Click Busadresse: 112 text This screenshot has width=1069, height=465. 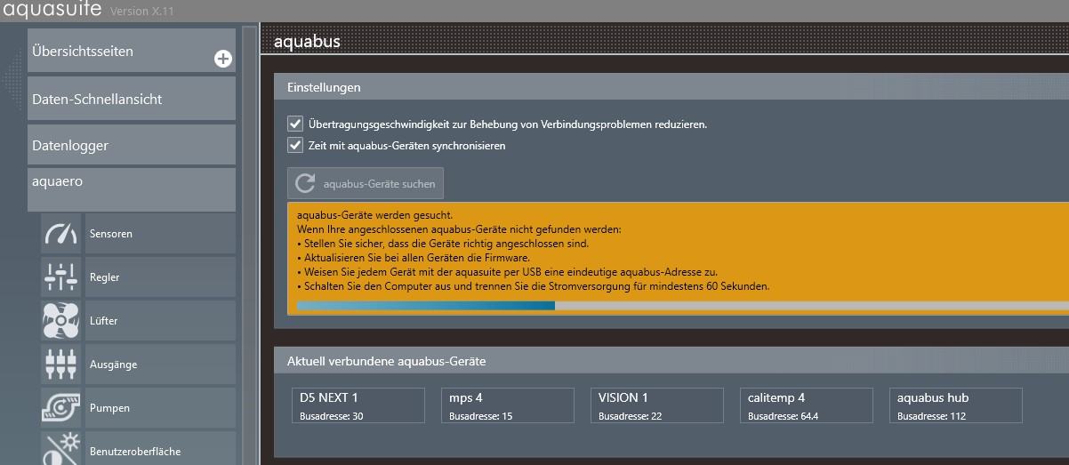click(x=931, y=416)
